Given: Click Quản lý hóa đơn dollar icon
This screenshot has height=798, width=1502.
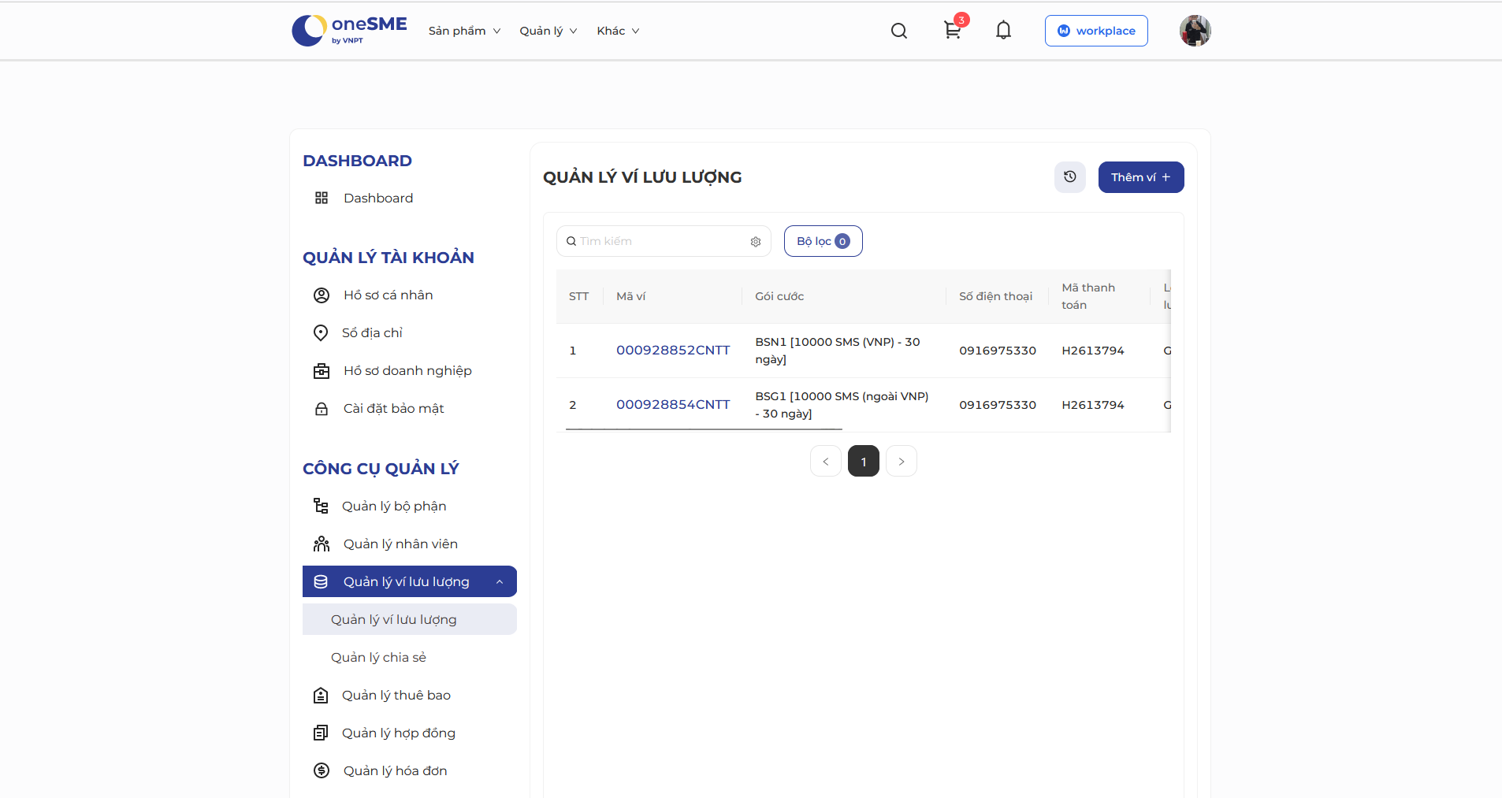Looking at the screenshot, I should point(322,771).
